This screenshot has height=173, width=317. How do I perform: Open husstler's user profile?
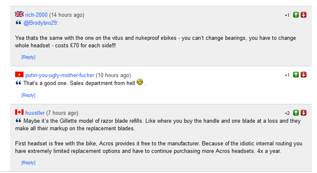click(35, 113)
